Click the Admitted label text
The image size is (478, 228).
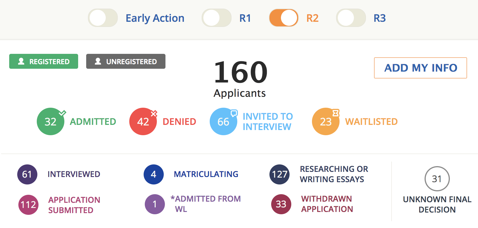pyautogui.click(x=93, y=122)
